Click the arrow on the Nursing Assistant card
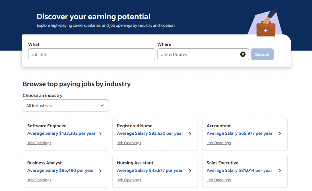This screenshot has height=191, width=312. click(190, 171)
